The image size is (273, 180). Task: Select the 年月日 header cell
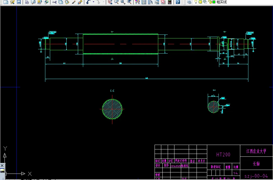[201, 161]
